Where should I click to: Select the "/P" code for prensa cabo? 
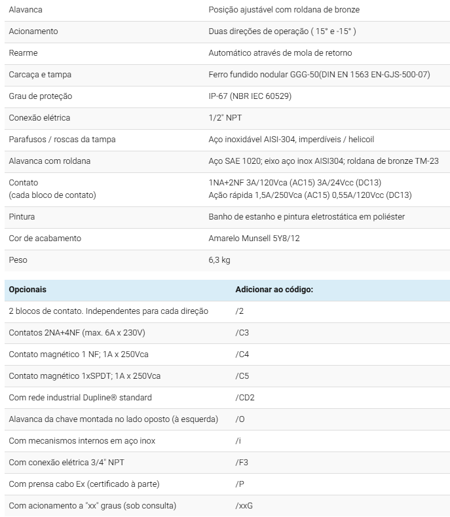click(x=239, y=484)
